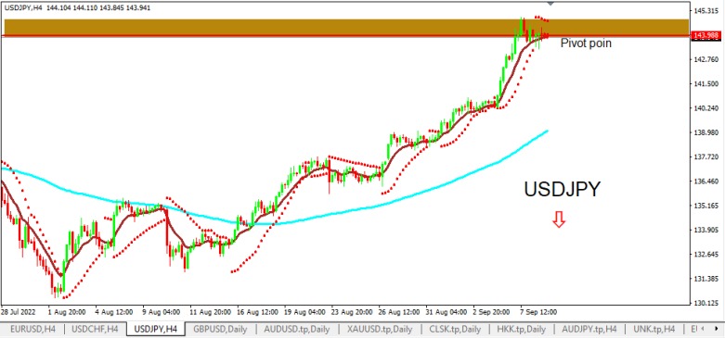The width and height of the screenshot is (725, 338).
Task: Click the '16 Aug 12:00' time label
Action: tap(258, 312)
